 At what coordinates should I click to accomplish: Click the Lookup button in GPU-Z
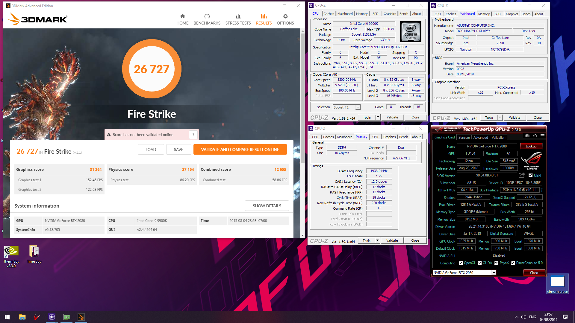531,146
